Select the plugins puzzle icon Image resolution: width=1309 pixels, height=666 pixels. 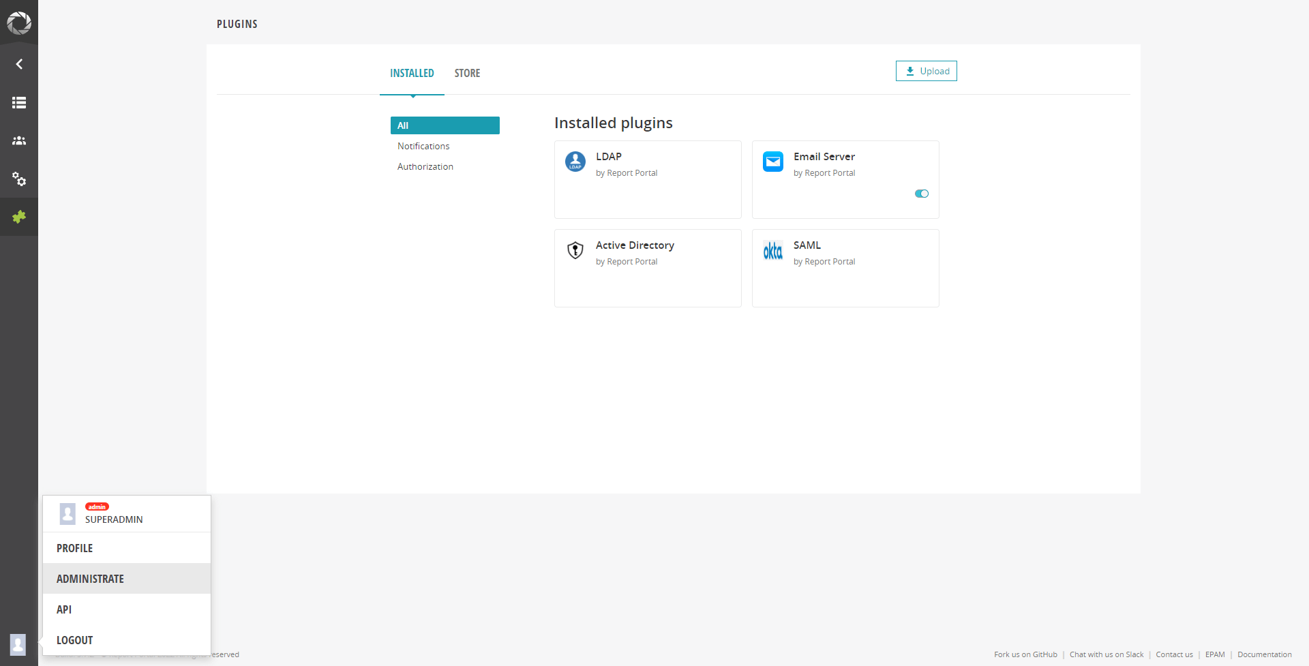(18, 217)
